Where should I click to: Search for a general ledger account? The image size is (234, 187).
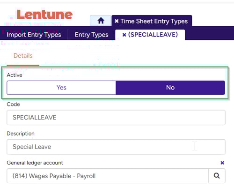click(x=217, y=176)
